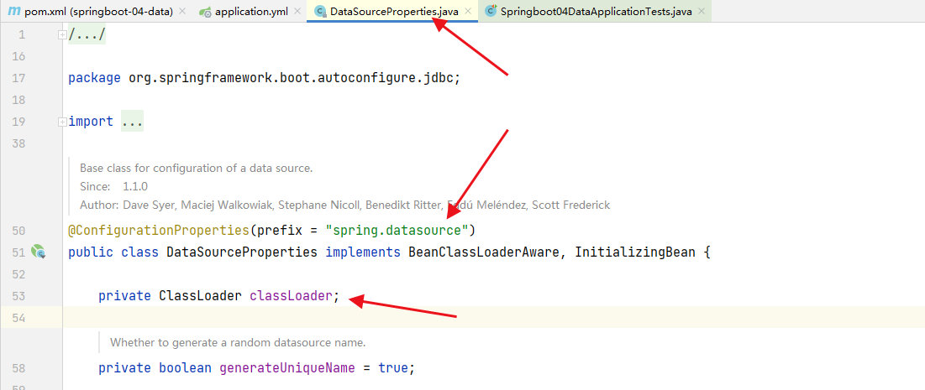The image size is (925, 390).
Task: Click line number 50 in the gutter
Action: pos(18,231)
